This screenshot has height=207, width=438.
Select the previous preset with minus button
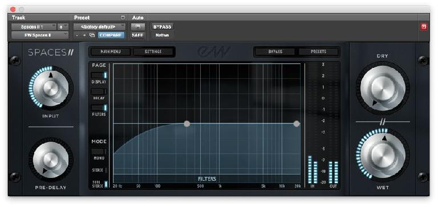(77, 35)
